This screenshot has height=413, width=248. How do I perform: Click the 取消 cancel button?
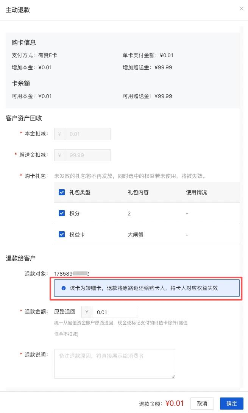pyautogui.click(x=202, y=404)
